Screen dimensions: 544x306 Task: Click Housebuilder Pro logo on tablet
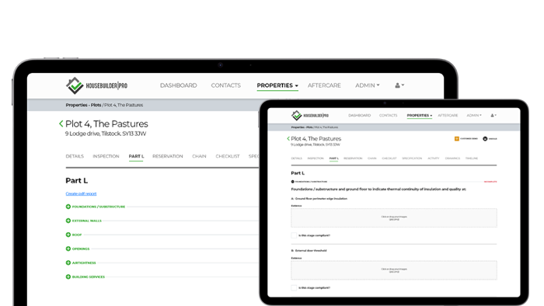point(309,116)
